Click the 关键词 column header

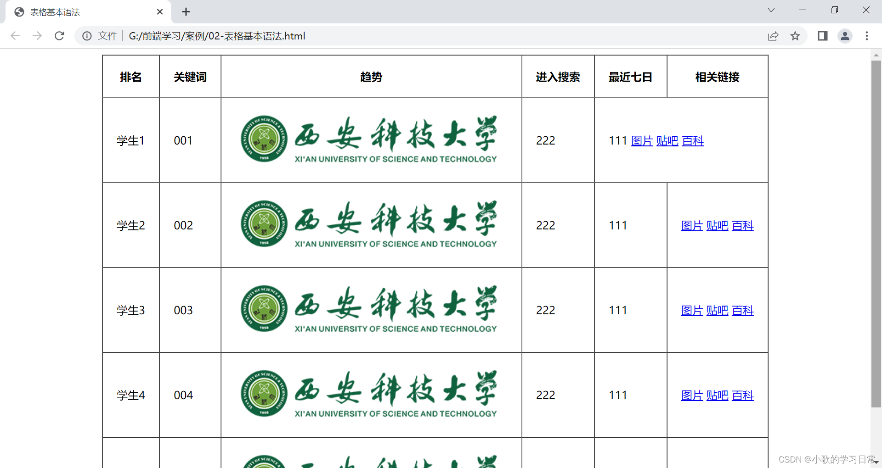(x=190, y=77)
